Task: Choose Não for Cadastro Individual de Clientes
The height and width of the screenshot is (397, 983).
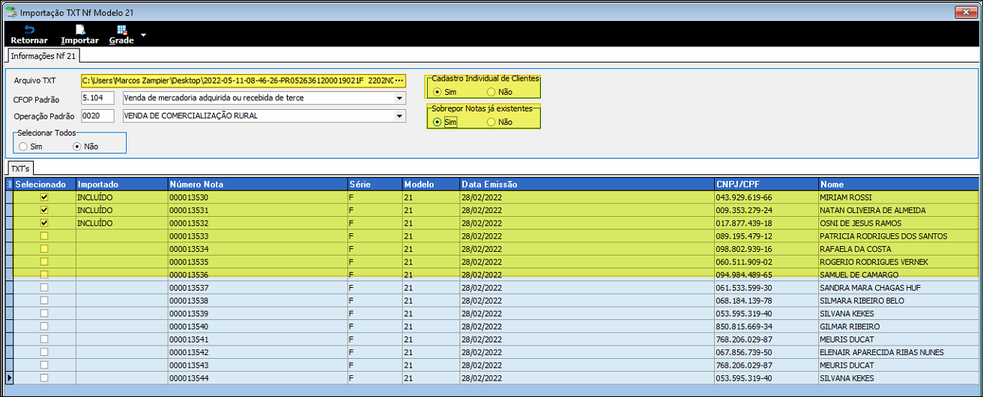Action: 491,91
